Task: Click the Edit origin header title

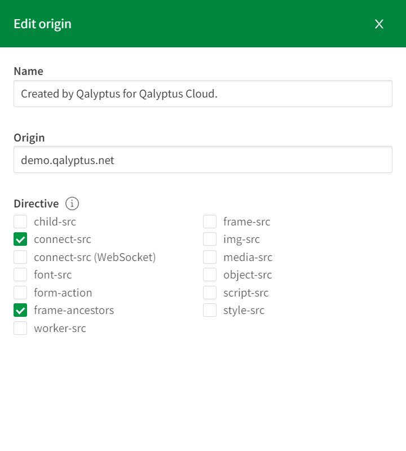Action: [x=41, y=24]
